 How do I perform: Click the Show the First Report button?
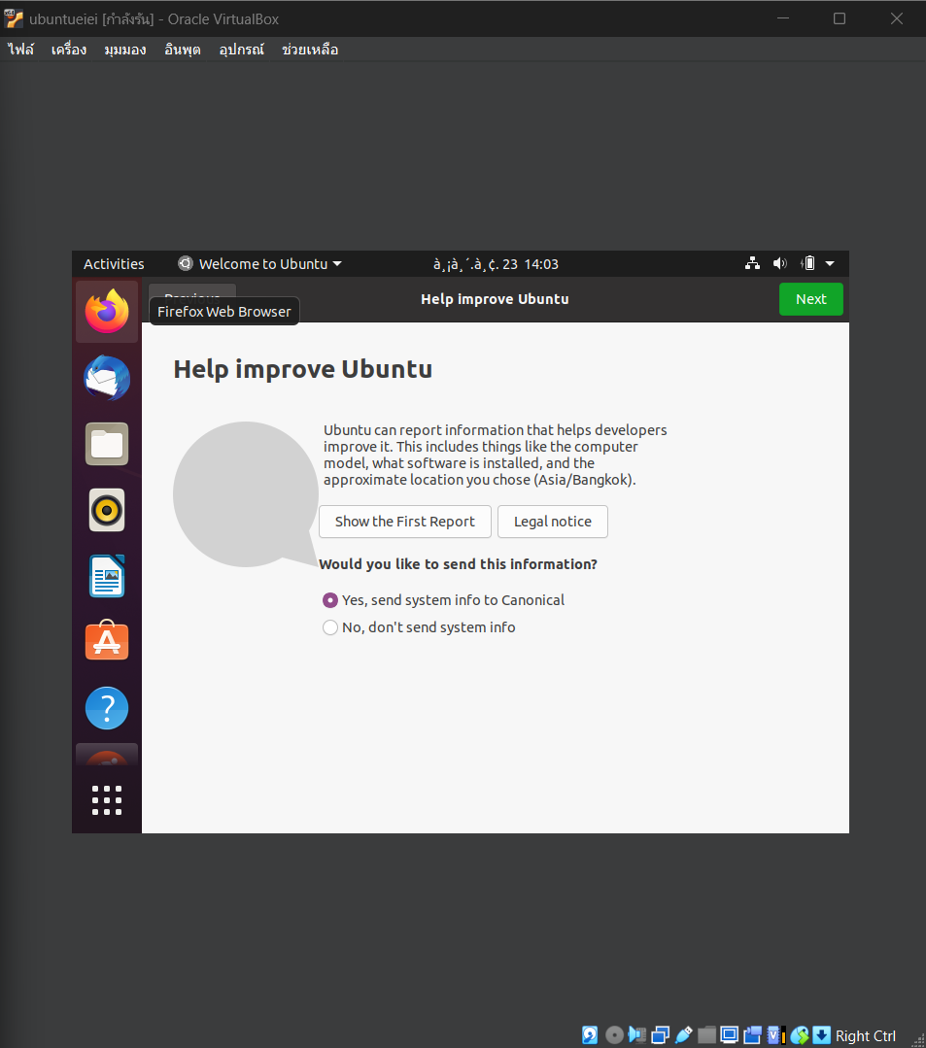405,522
